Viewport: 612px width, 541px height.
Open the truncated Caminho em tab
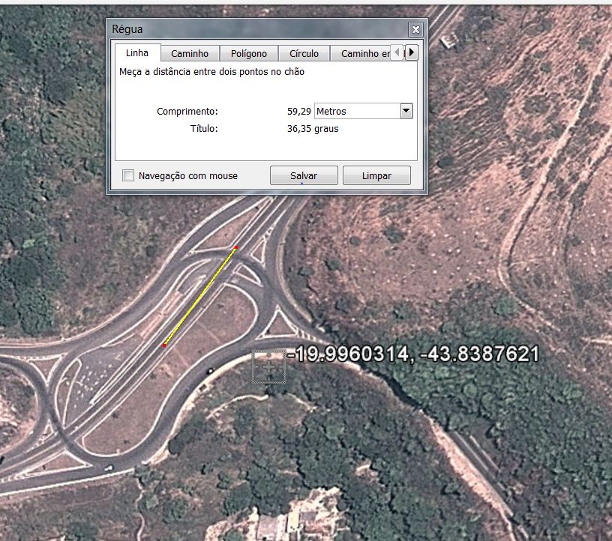tap(365, 53)
